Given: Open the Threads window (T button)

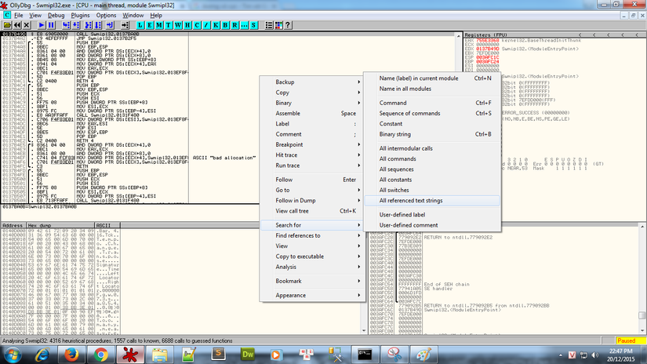Looking at the screenshot, I should (169, 25).
